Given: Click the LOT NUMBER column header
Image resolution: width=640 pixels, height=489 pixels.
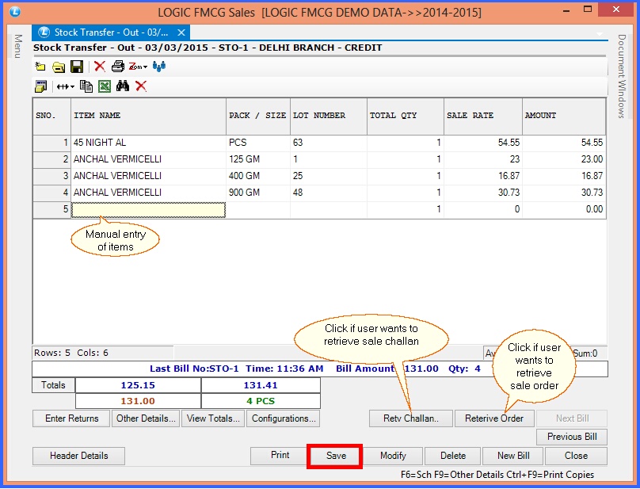Looking at the screenshot, I should tap(329, 116).
